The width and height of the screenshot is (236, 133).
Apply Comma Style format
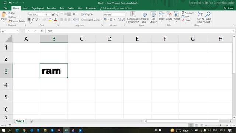tap(115, 20)
